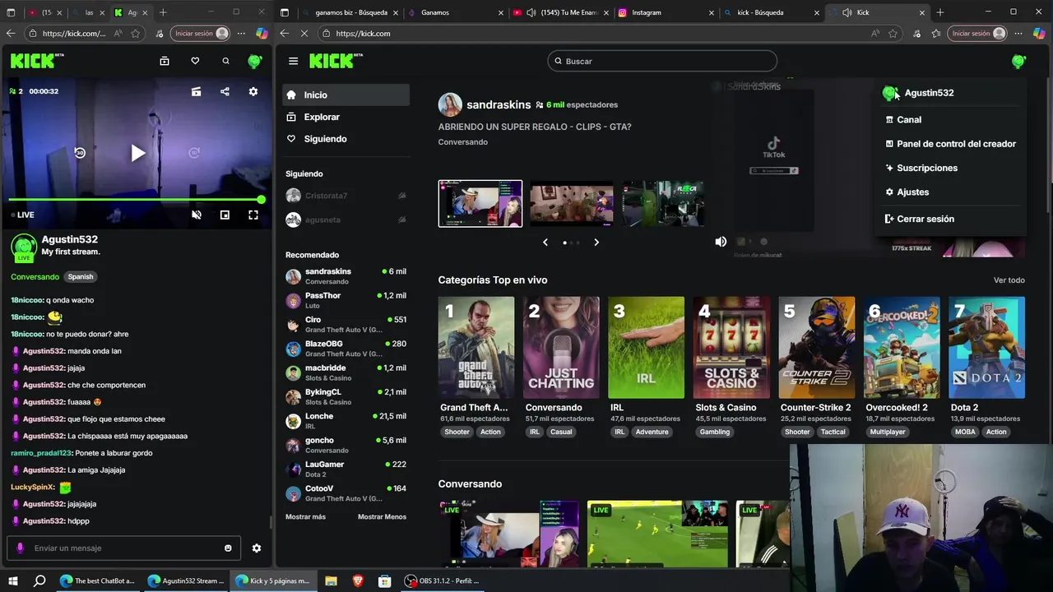Select second featured stream thumbnail
Screen dimensions: 1053x592
point(572,203)
